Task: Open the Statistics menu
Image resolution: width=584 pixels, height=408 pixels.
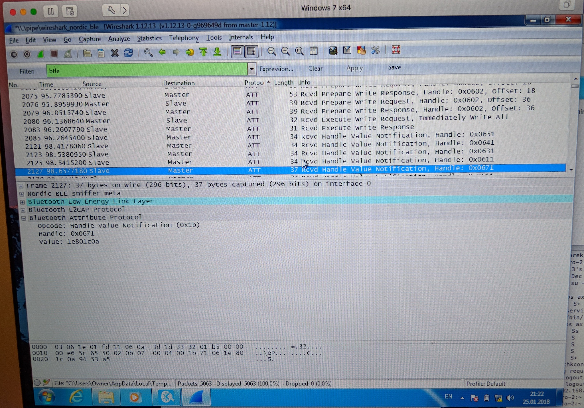Action: (x=149, y=38)
